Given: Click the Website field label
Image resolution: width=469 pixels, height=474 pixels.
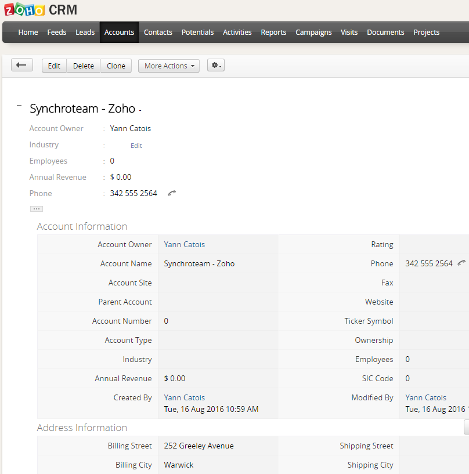Looking at the screenshot, I should pos(379,302).
